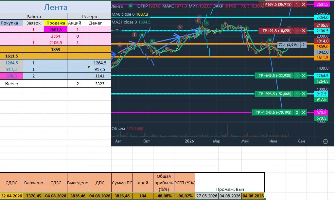Click the green status dot beside Лента

(x=130, y=6)
